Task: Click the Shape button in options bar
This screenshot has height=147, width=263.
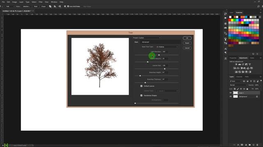Action: (x=44, y=7)
